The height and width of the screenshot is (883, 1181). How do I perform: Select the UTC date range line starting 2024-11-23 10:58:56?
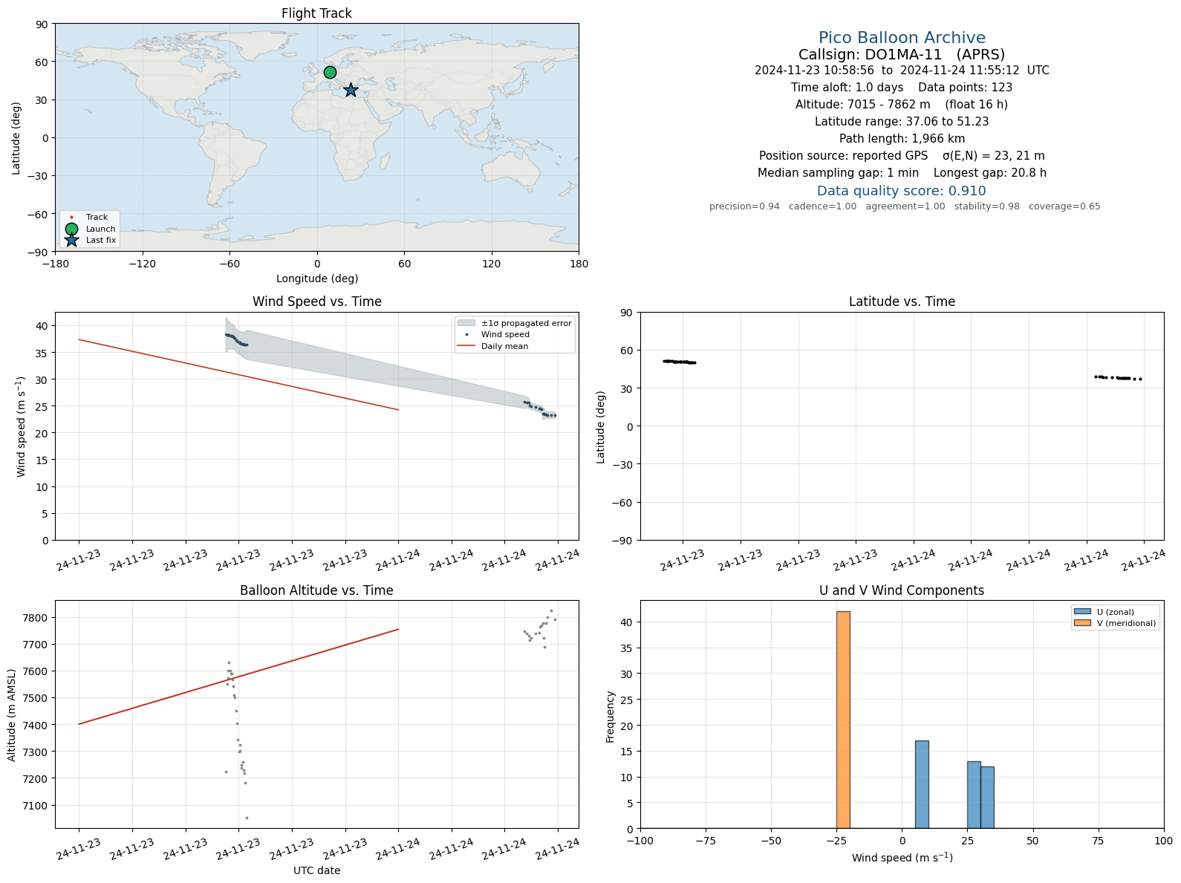click(902, 71)
